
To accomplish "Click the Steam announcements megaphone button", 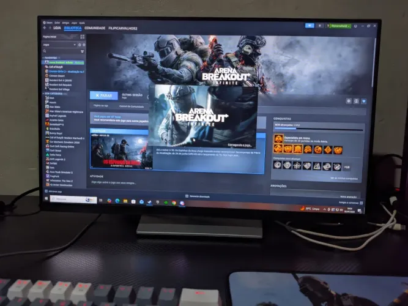I will [x=310, y=26].
